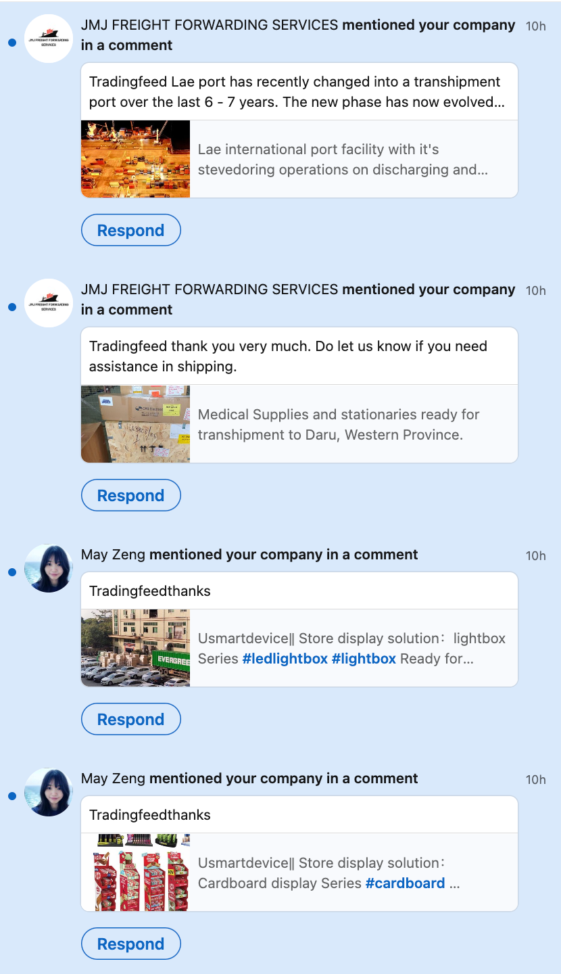
Task: Click the unread blue dot on first notification
Action: tap(11, 43)
